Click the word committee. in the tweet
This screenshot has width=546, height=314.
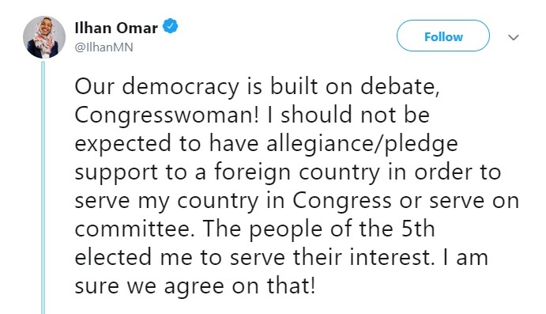(x=134, y=229)
